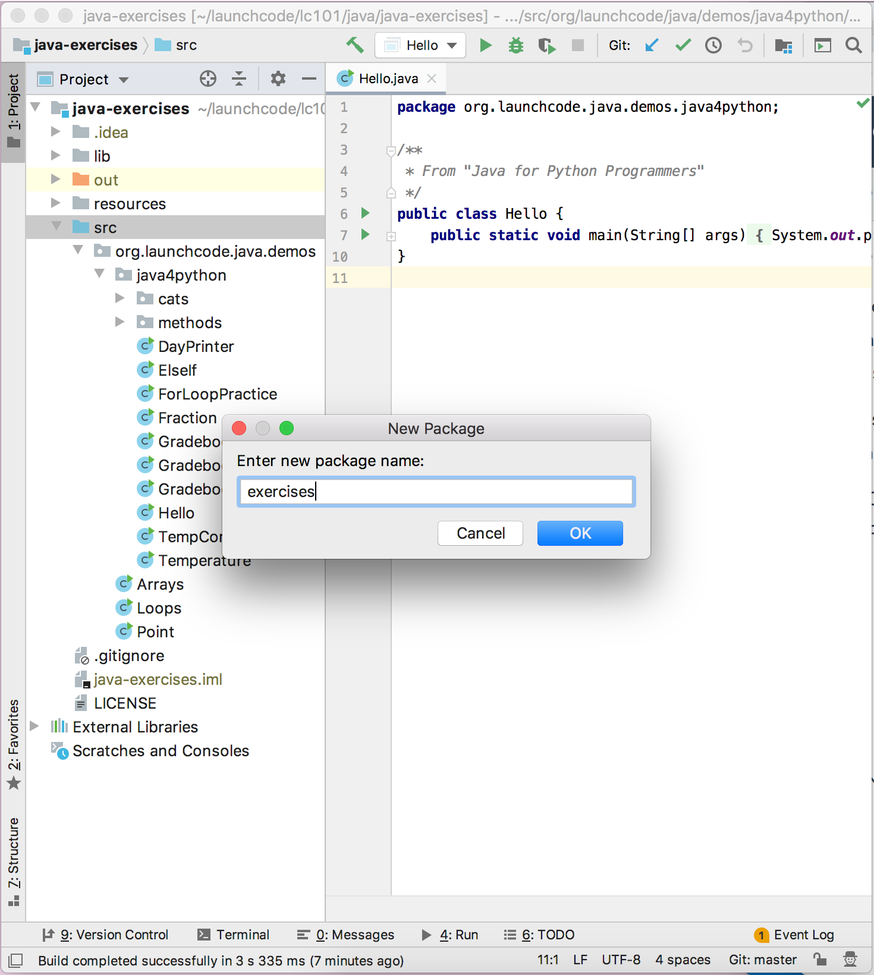The height and width of the screenshot is (975, 874).
Task: Toggle the 2: Favorites tool window tab
Action: point(13,744)
